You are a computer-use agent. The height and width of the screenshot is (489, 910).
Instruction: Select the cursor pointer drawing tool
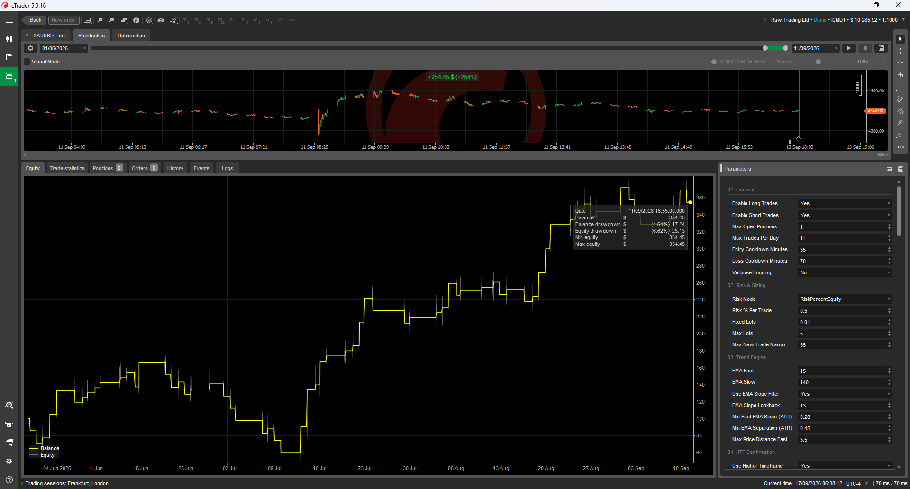tap(900, 39)
